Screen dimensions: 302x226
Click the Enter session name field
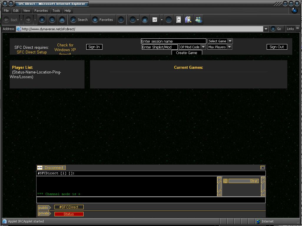tap(173, 41)
